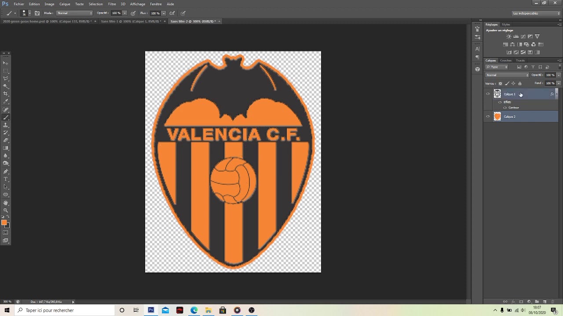Open the Filtre menu
Image resolution: width=563 pixels, height=316 pixels.
click(112, 4)
